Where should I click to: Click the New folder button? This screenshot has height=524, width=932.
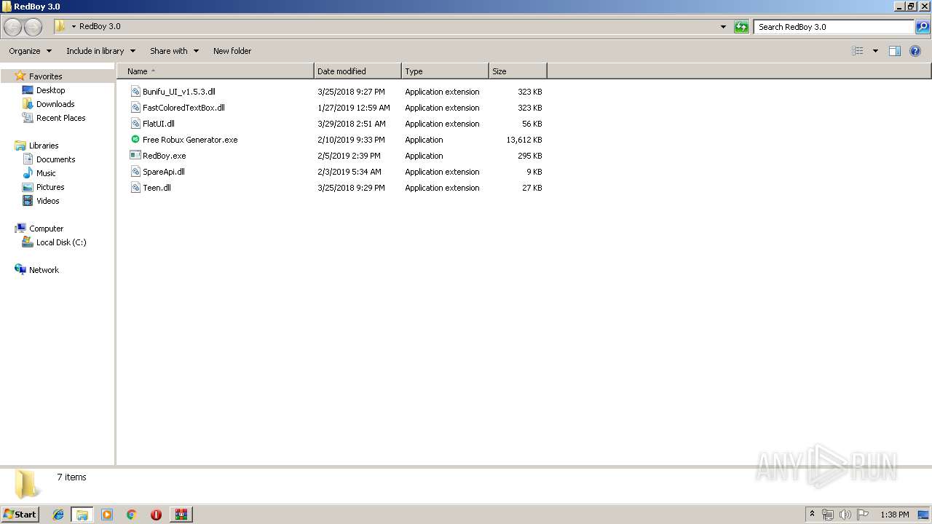point(232,51)
